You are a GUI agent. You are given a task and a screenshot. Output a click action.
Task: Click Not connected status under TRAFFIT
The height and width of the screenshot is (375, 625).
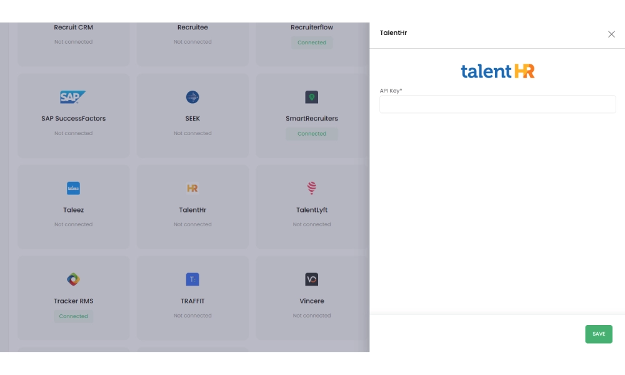tap(192, 316)
